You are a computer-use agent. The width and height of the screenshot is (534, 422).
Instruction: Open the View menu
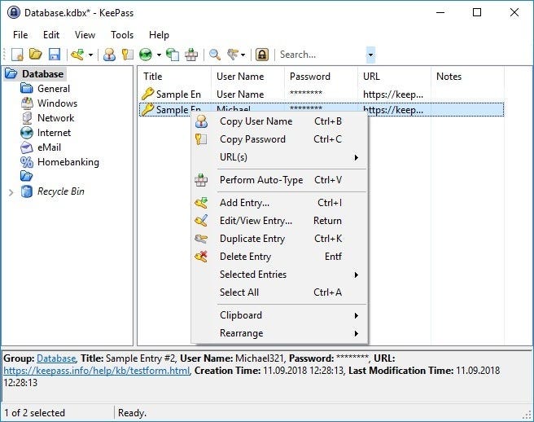coord(85,35)
